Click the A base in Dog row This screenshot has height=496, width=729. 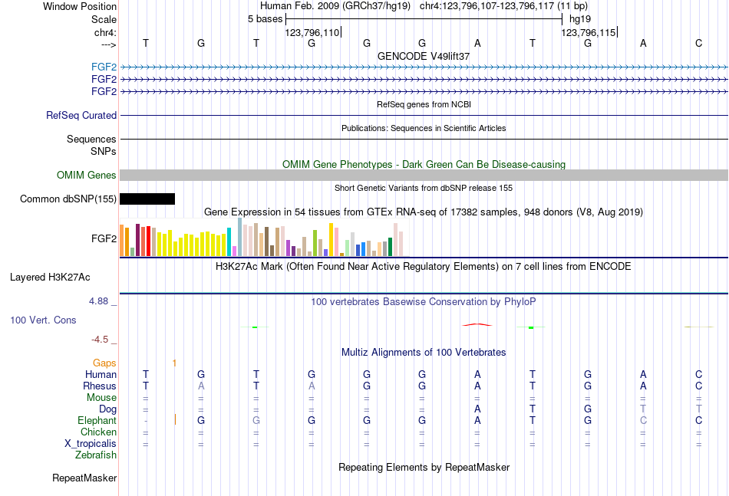pos(477,409)
